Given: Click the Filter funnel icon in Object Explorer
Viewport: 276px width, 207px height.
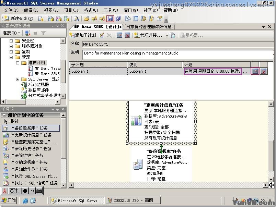Looking at the screenshot, I should [x=43, y=33].
